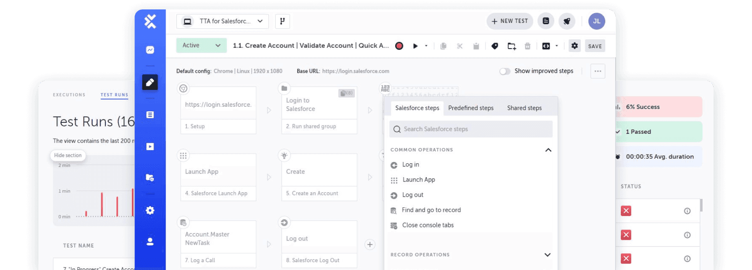This screenshot has height=270, width=752.
Task: Click the paste clipboard icon in toolbar
Action: click(x=476, y=46)
